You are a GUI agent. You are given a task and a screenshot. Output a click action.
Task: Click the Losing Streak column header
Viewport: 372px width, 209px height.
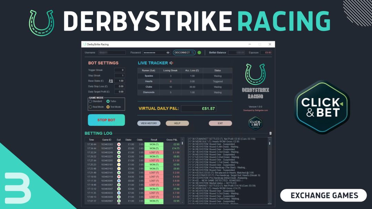(170, 70)
